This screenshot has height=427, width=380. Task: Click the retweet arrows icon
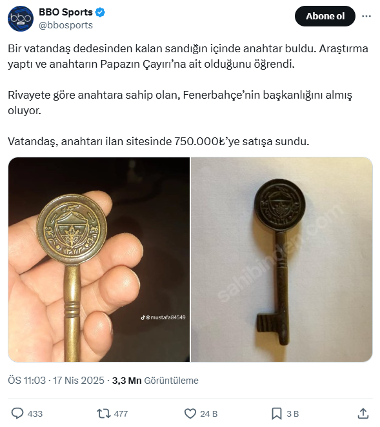(104, 413)
